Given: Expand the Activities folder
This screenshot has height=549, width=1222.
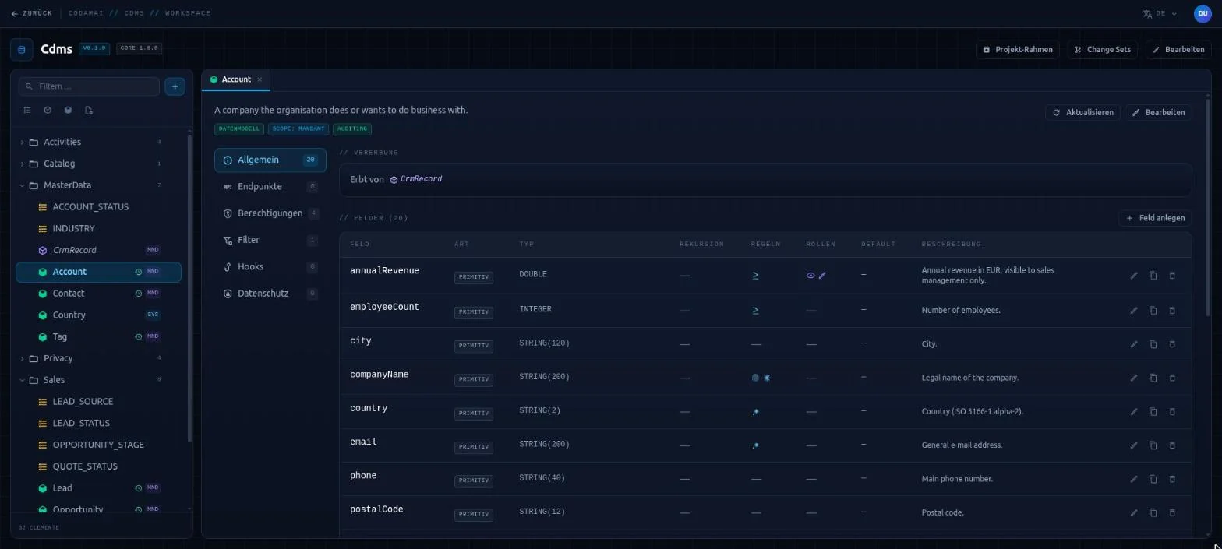Looking at the screenshot, I should point(22,143).
